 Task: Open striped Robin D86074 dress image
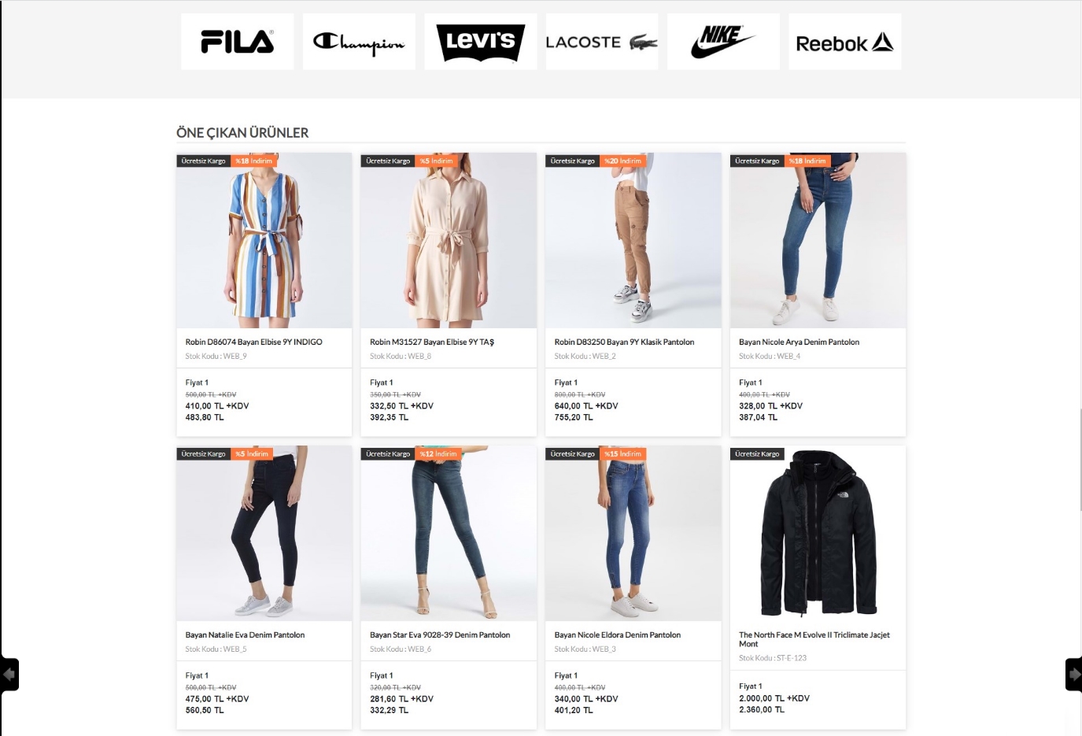click(x=264, y=240)
